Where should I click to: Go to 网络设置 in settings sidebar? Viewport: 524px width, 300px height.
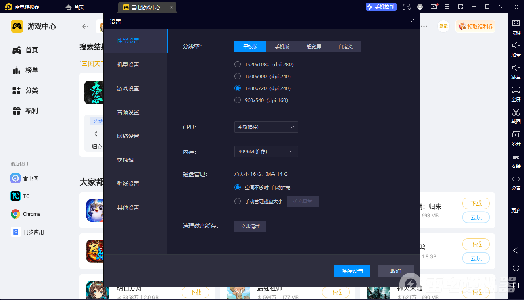point(128,136)
